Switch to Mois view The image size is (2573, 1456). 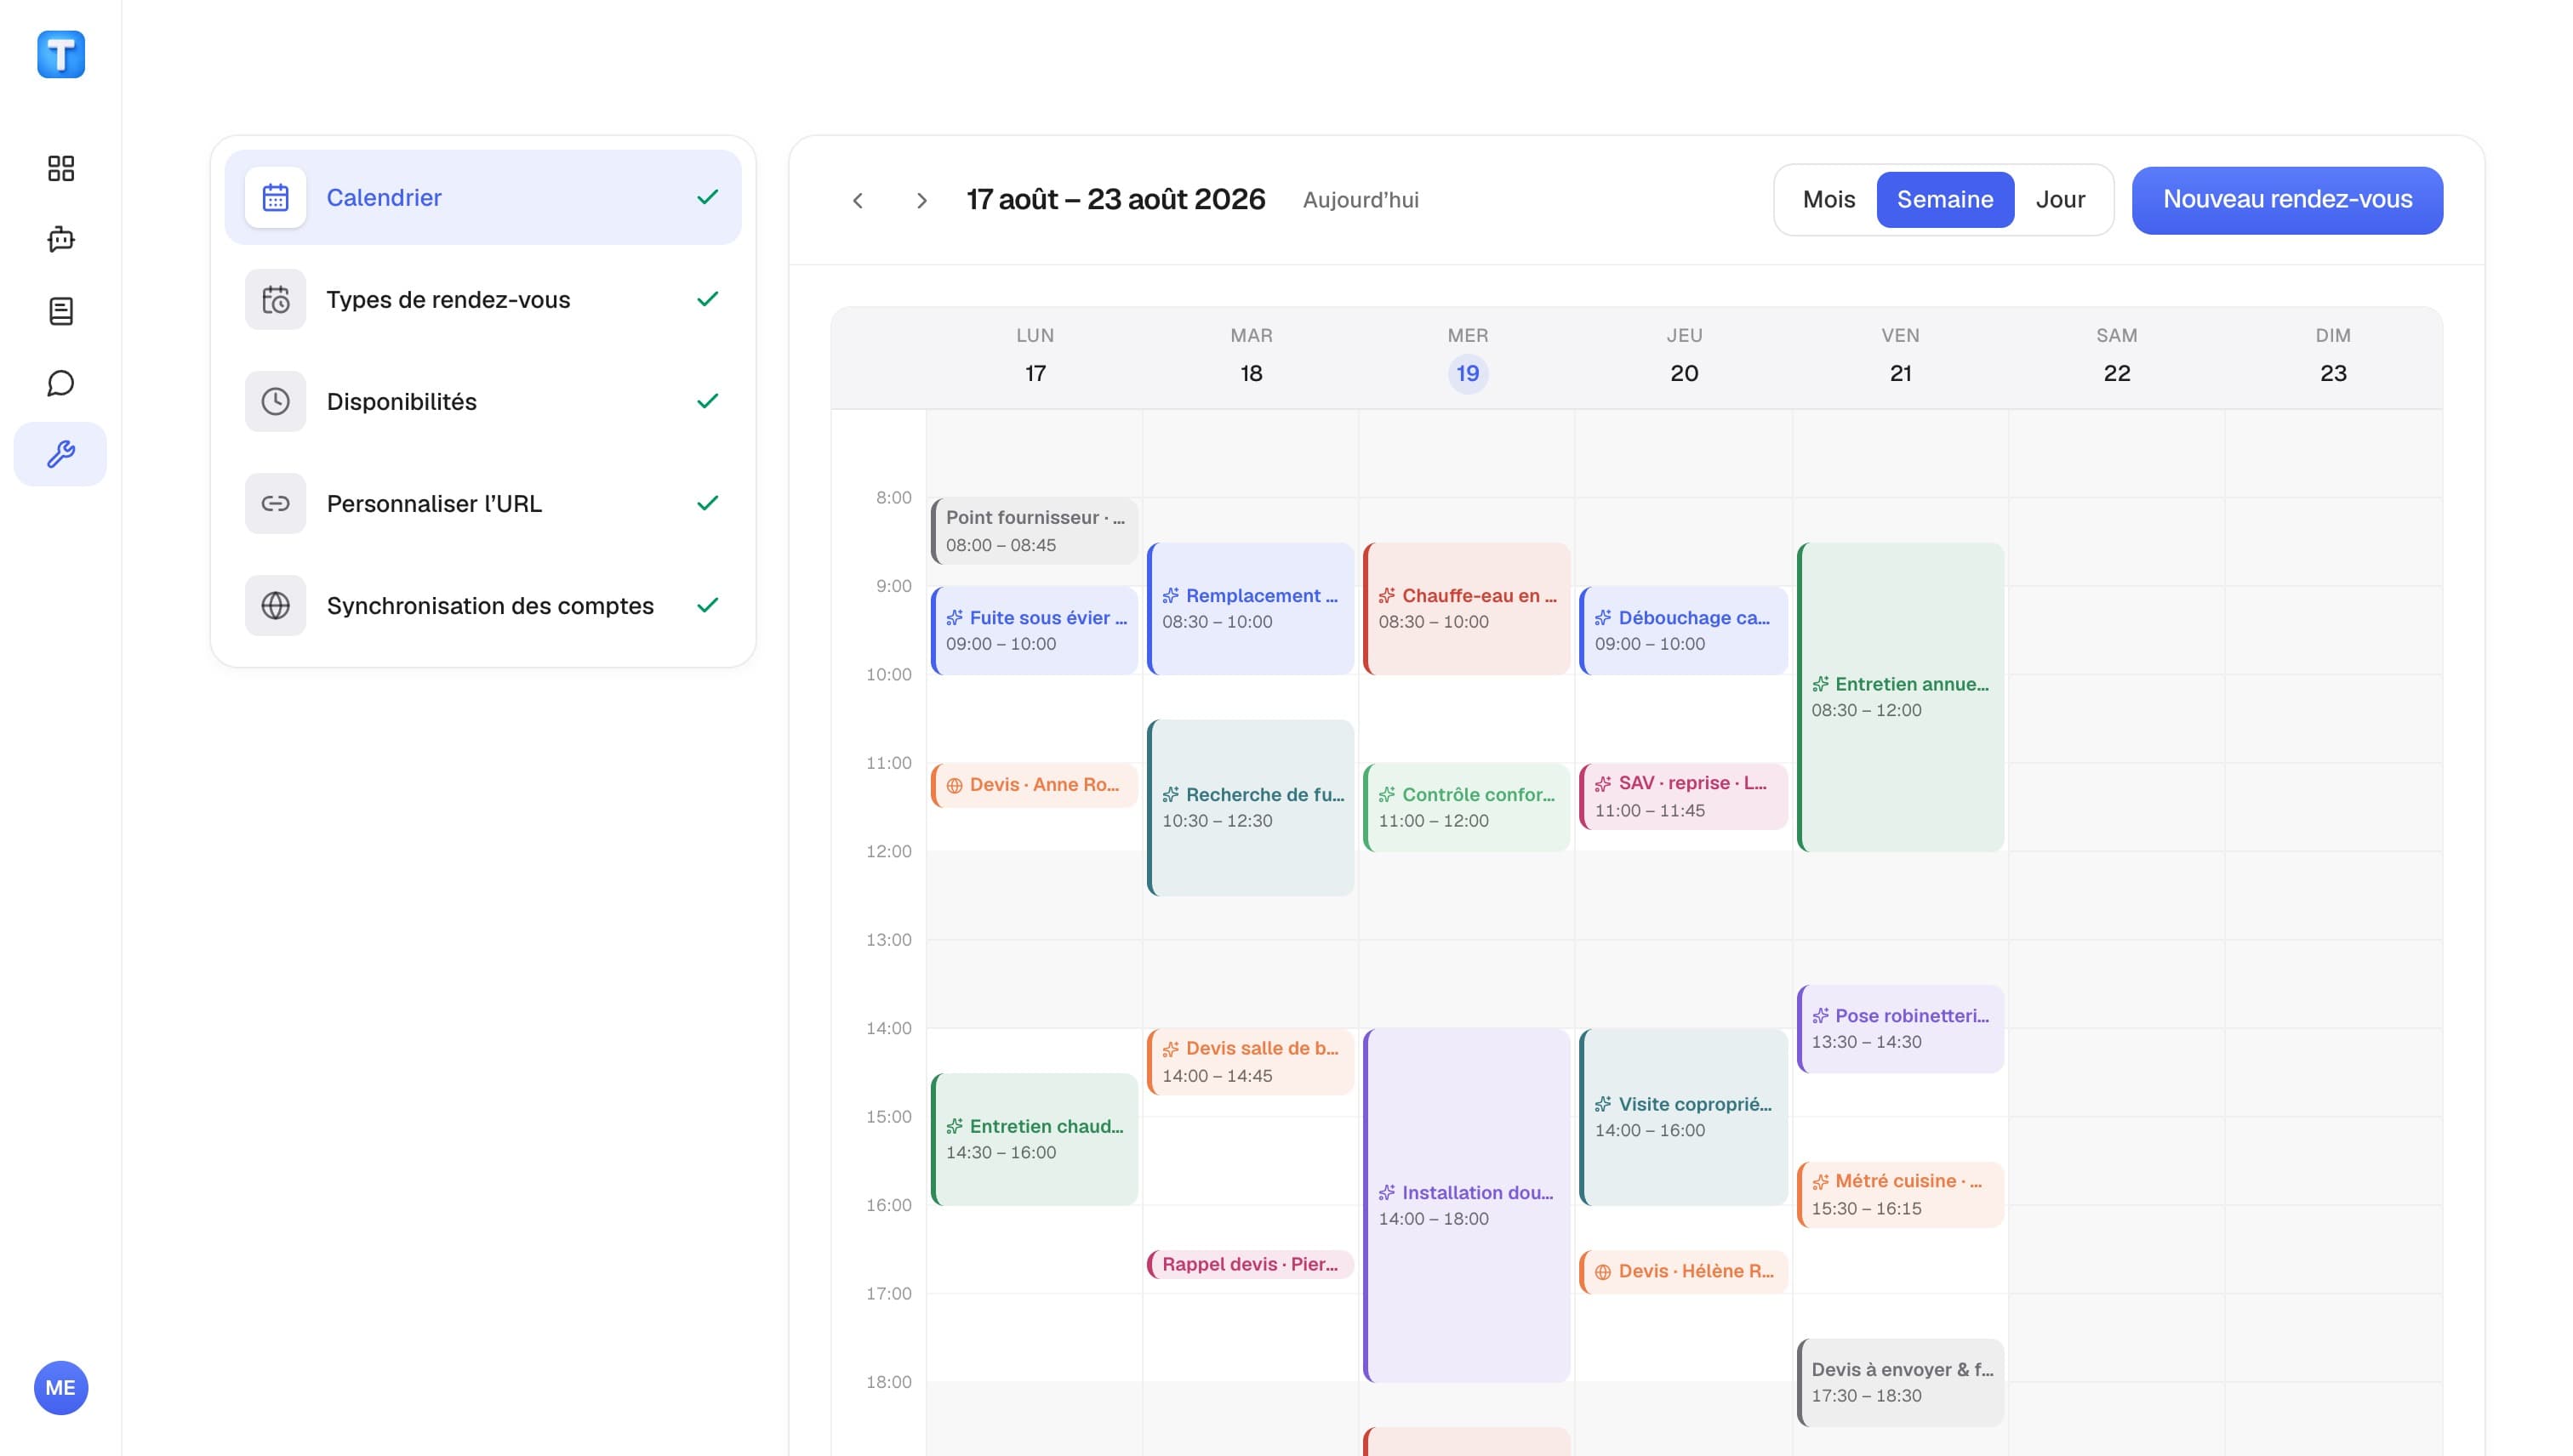1828,200
